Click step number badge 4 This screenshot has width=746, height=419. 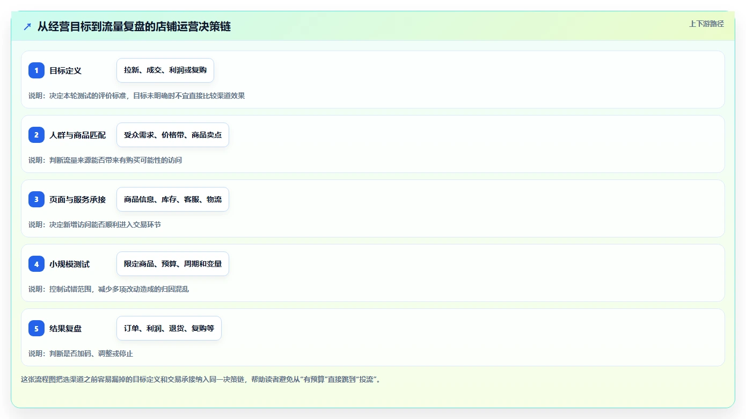pyautogui.click(x=36, y=264)
